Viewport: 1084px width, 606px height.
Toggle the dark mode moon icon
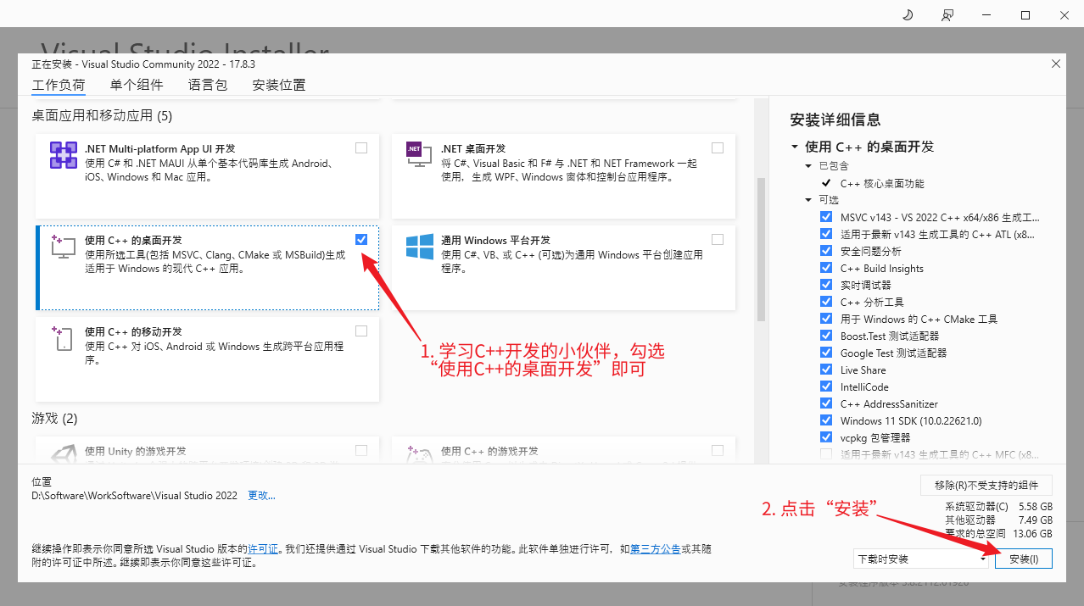tap(907, 14)
